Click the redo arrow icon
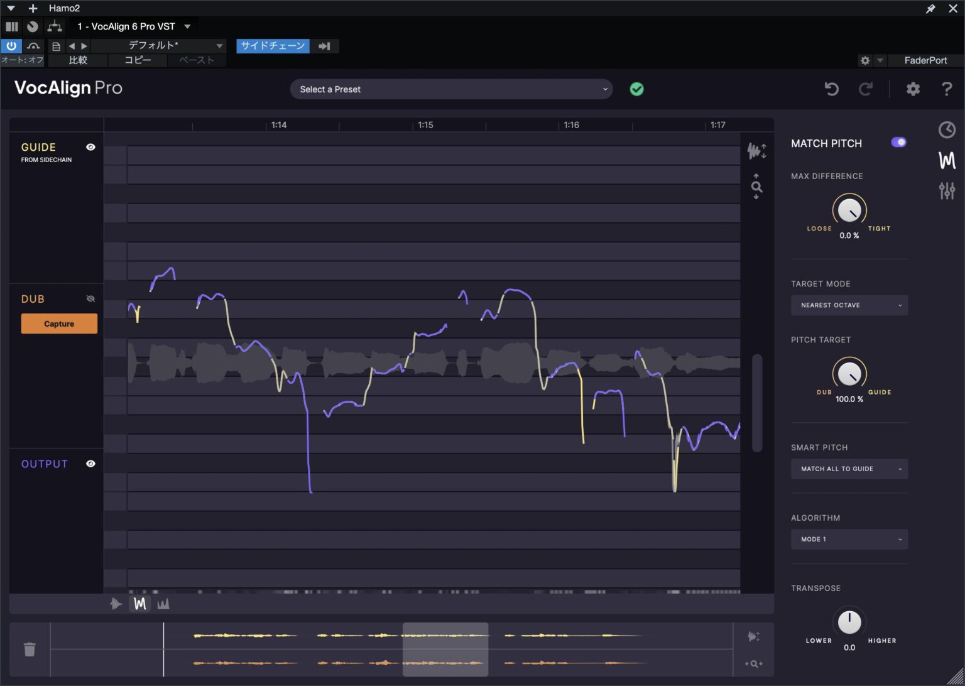 pos(866,89)
